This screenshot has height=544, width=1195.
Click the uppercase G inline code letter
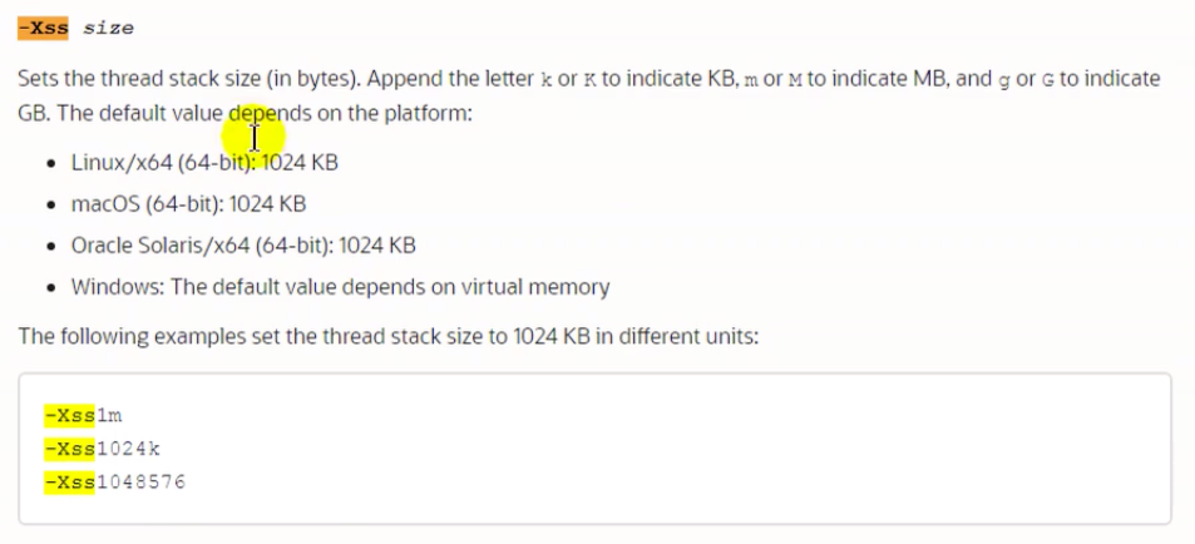coord(1048,80)
